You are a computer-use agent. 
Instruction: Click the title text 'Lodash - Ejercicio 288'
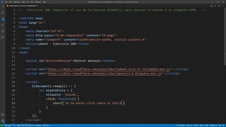pyautogui.click(x=56, y=44)
